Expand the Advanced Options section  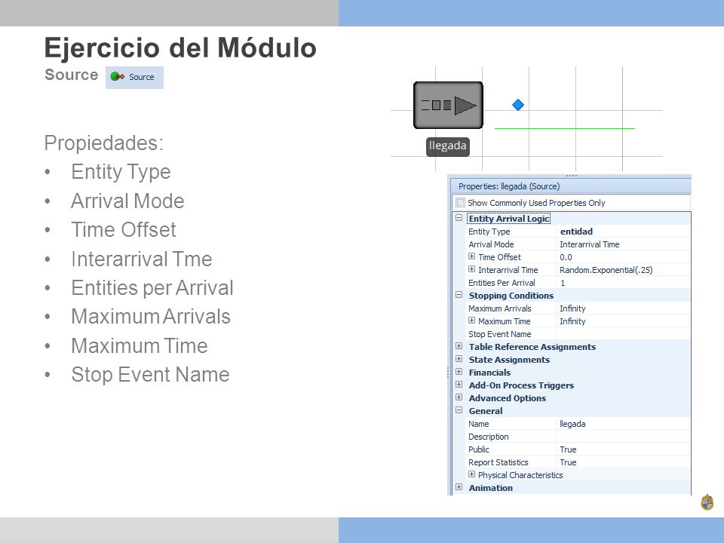pyautogui.click(x=459, y=397)
